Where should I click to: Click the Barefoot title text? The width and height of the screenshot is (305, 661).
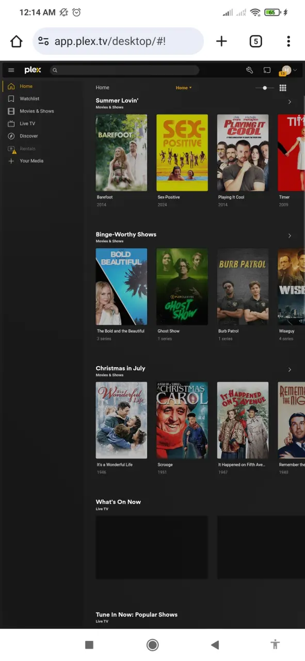(x=105, y=197)
